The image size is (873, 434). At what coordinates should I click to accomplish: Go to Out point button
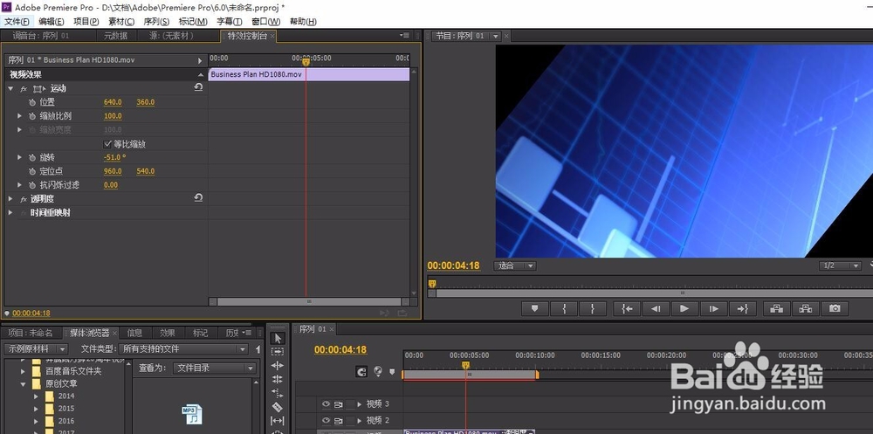(742, 308)
